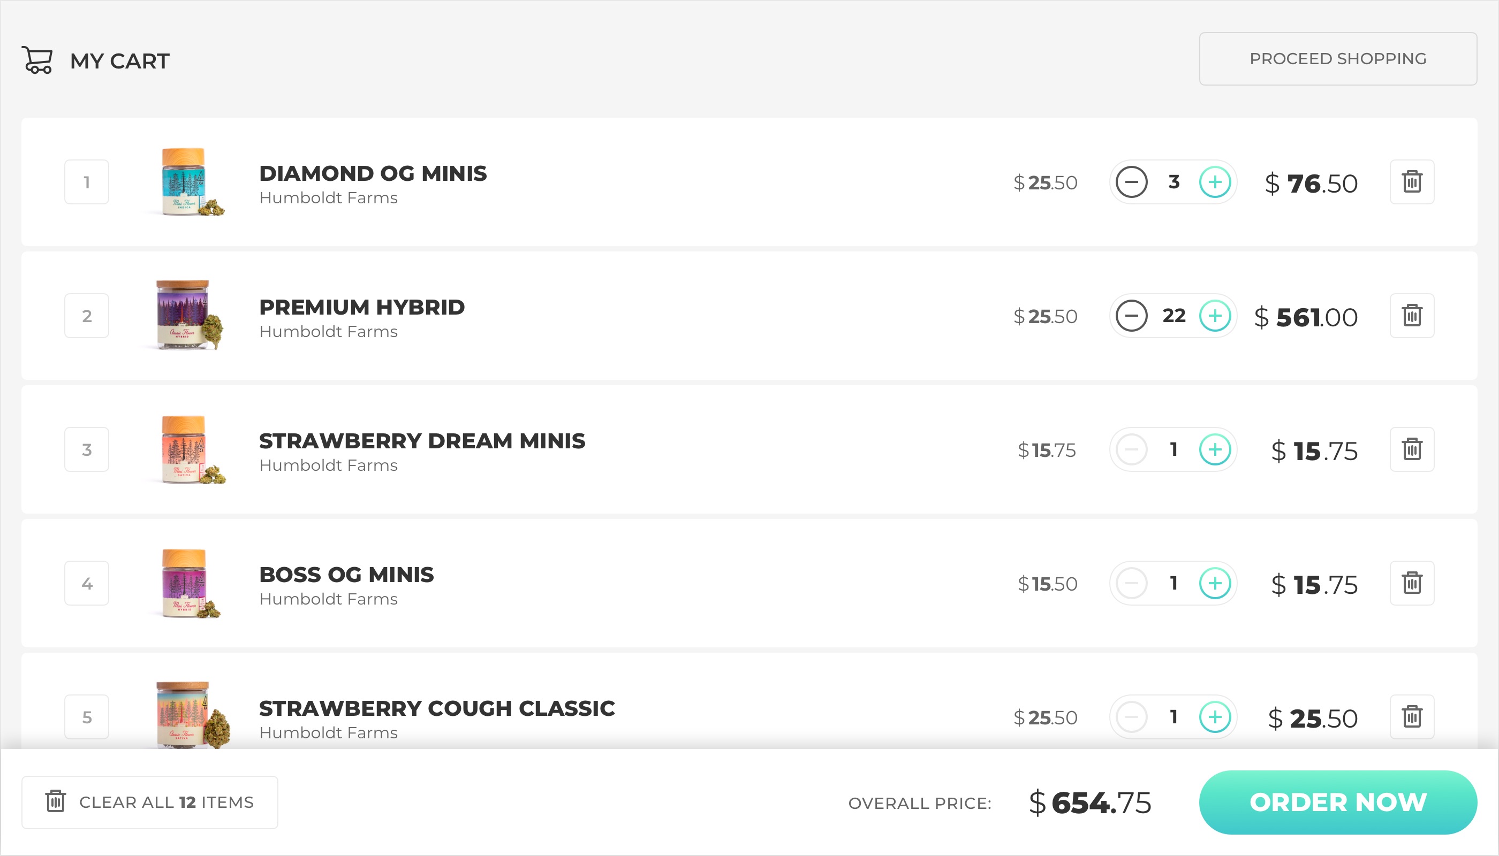The image size is (1499, 856).
Task: Increase Boss OG Minis quantity
Action: [x=1215, y=583]
